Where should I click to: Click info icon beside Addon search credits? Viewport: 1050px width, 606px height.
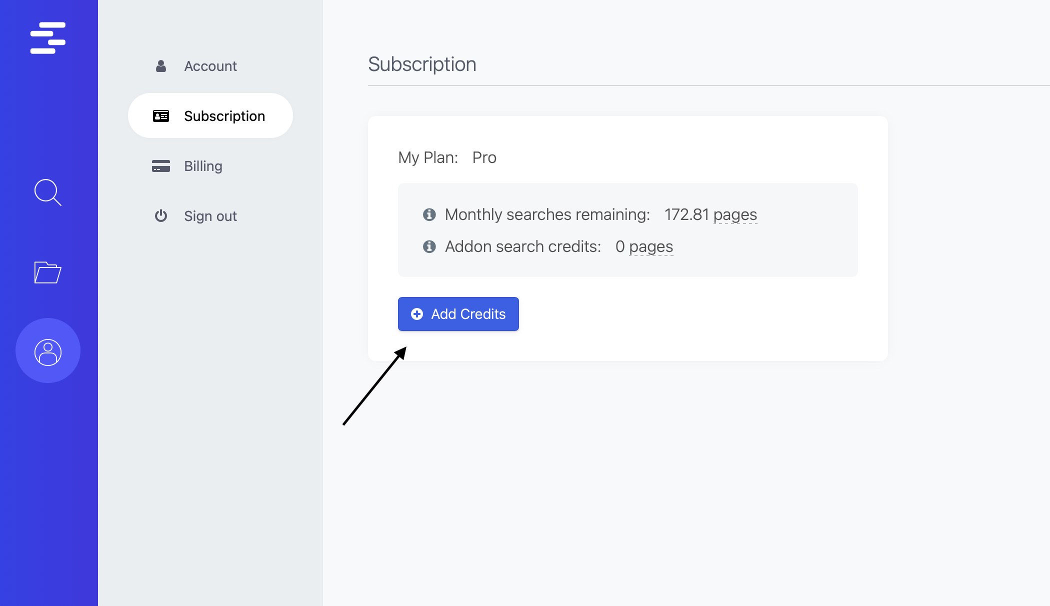coord(429,246)
